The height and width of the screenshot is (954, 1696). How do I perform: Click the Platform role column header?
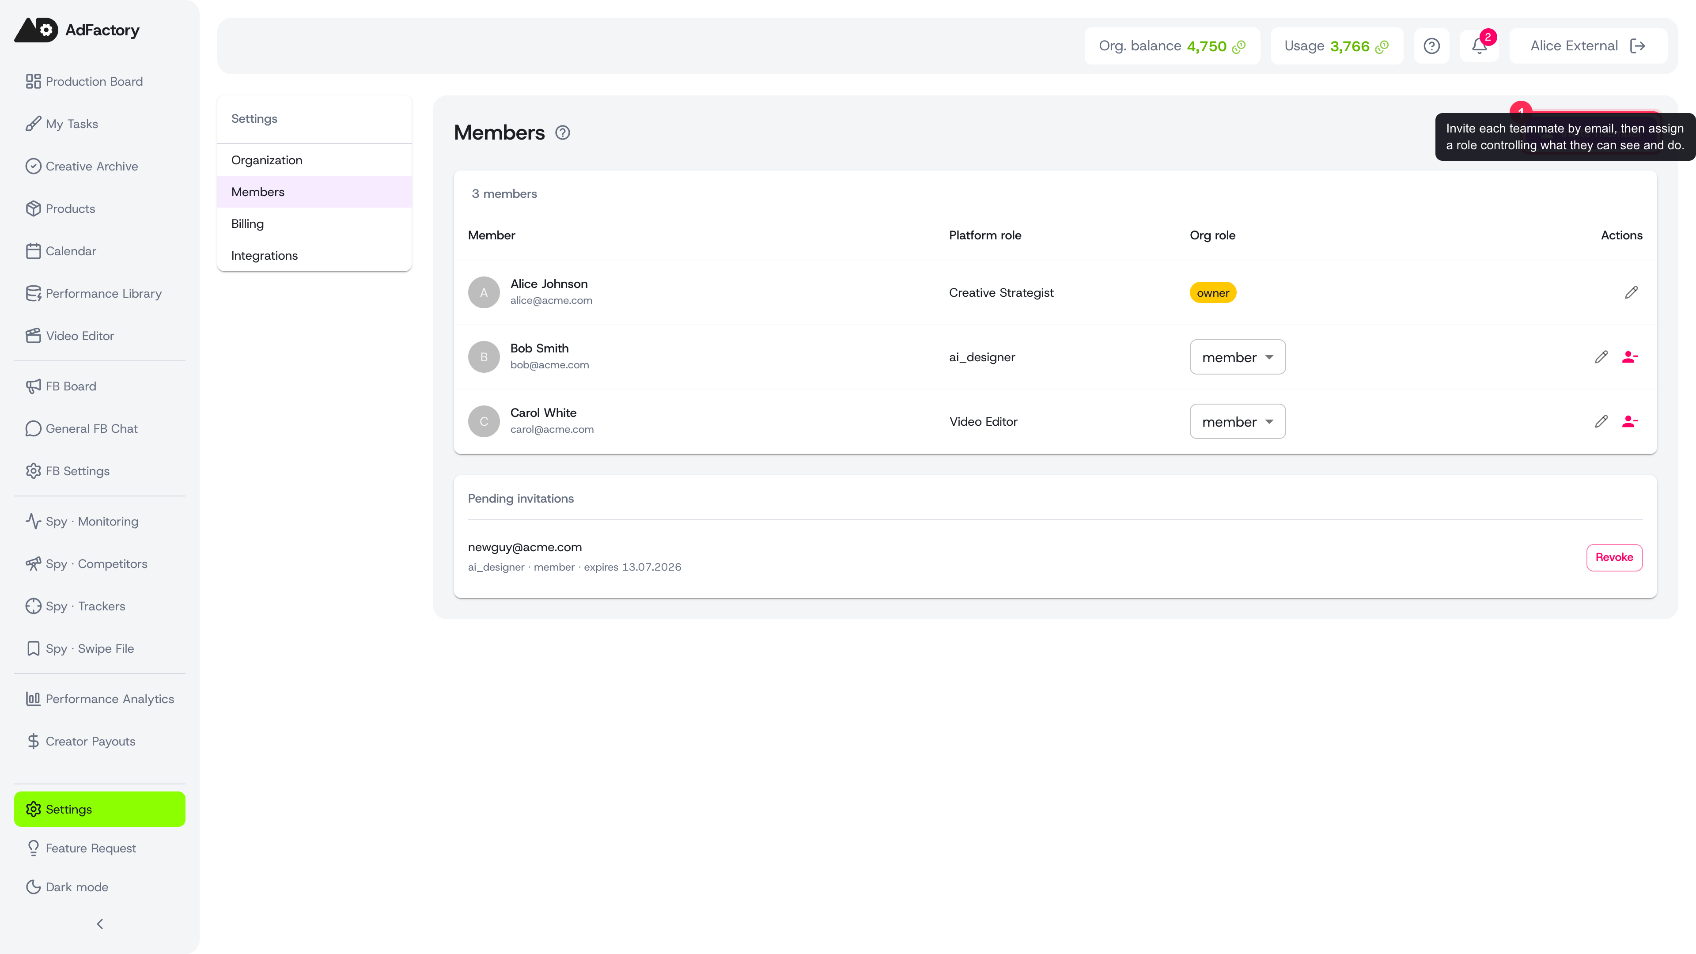pyautogui.click(x=985, y=236)
